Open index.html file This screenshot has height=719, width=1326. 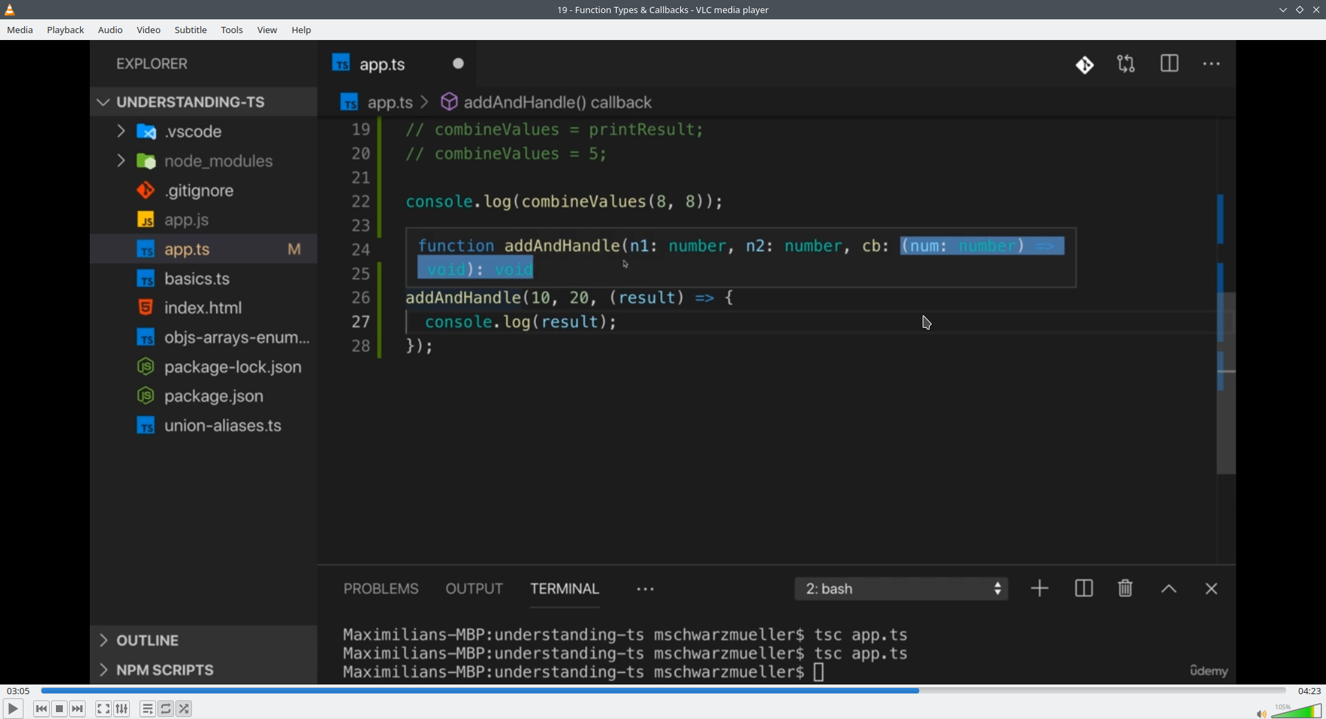pyautogui.click(x=204, y=308)
